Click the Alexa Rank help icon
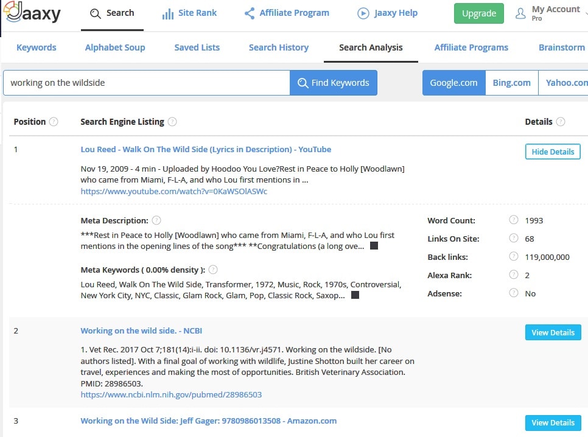This screenshot has height=437, width=588. click(513, 274)
